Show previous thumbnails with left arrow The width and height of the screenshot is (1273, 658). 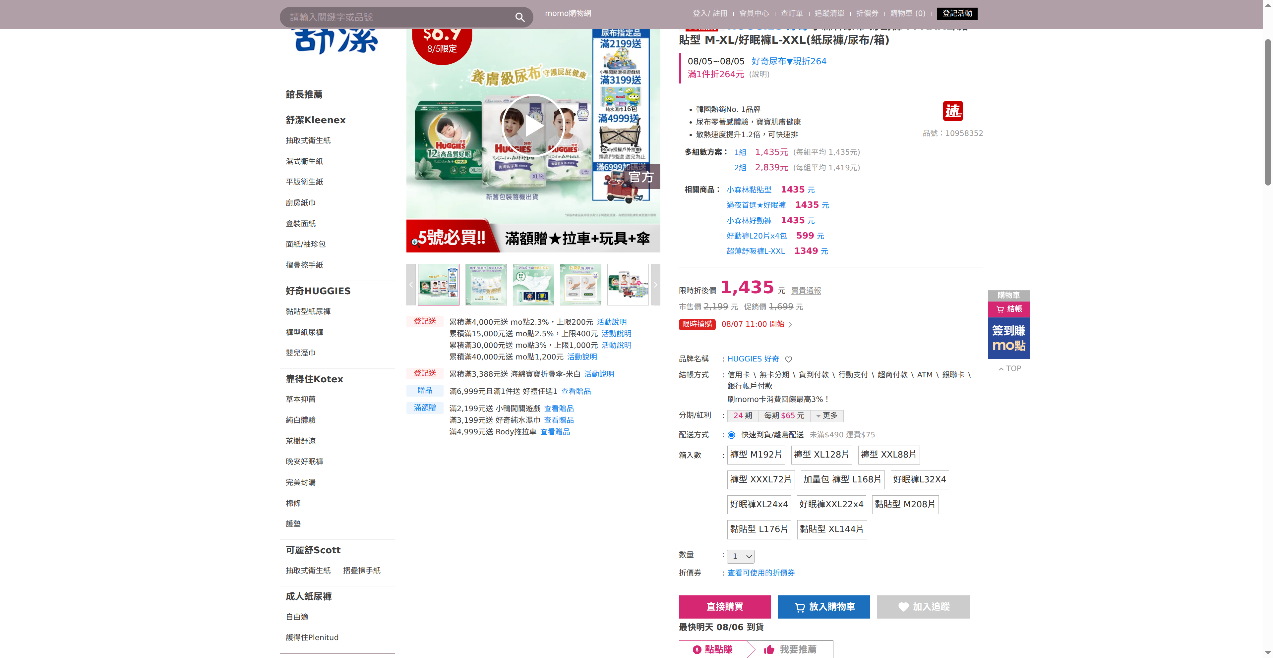point(411,285)
